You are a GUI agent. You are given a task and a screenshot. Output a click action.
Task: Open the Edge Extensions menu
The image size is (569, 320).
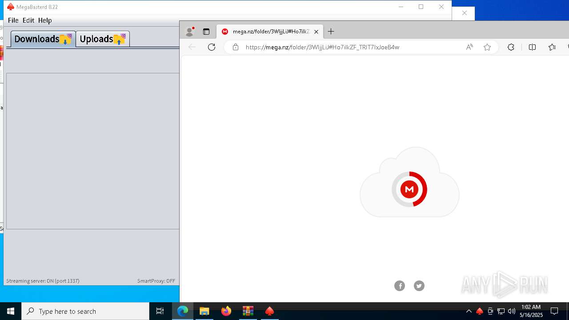(511, 47)
